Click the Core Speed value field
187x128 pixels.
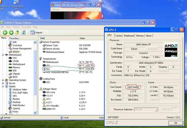(x=133, y=87)
